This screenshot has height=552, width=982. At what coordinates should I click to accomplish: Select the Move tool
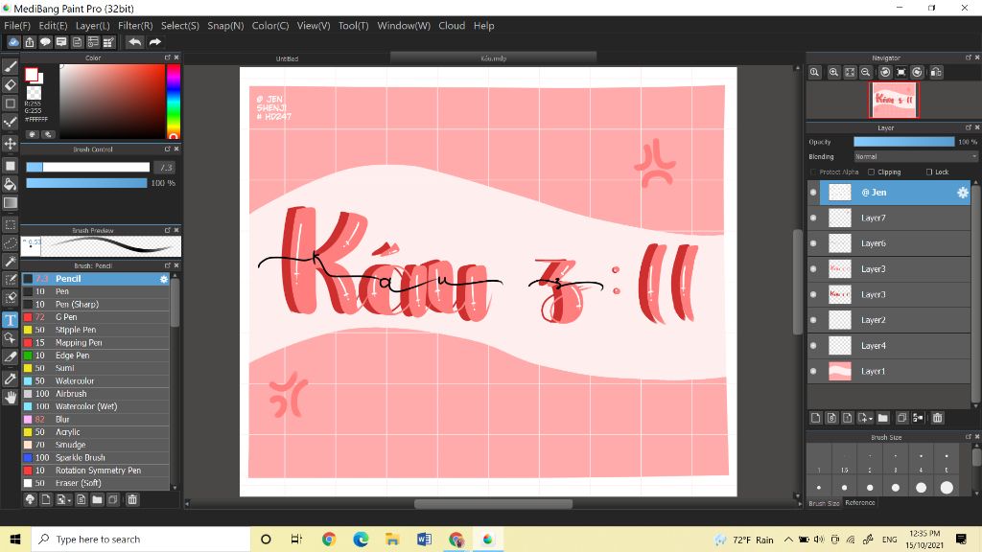pyautogui.click(x=10, y=144)
